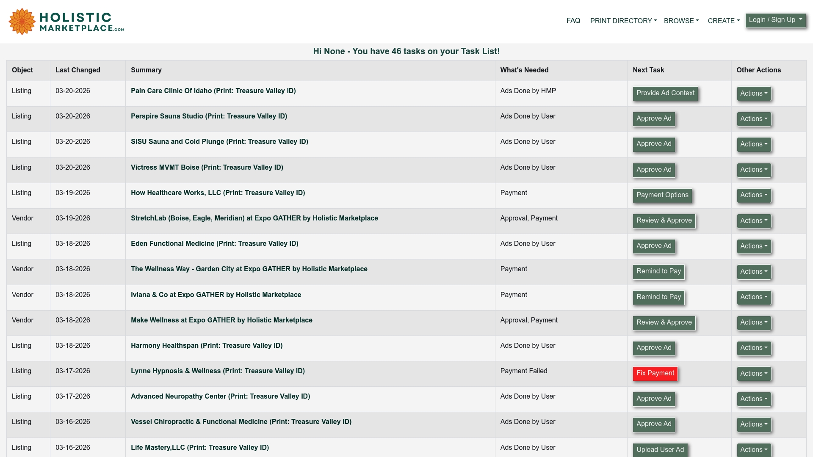Approve Ad for Harmony Healthspan listing
The height and width of the screenshot is (457, 813).
point(653,348)
